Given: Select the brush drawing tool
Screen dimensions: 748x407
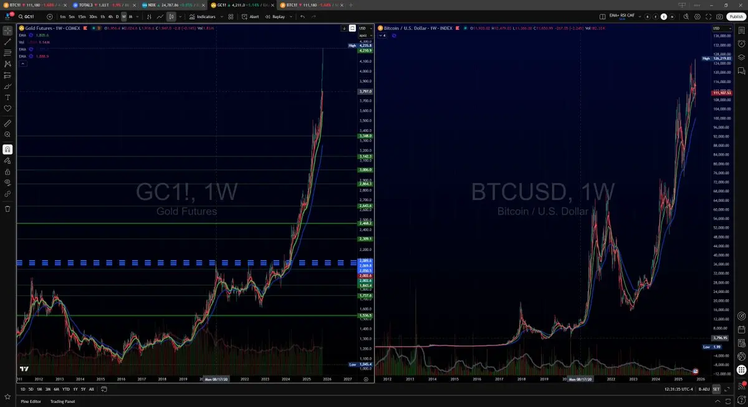Looking at the screenshot, I should 7,86.
